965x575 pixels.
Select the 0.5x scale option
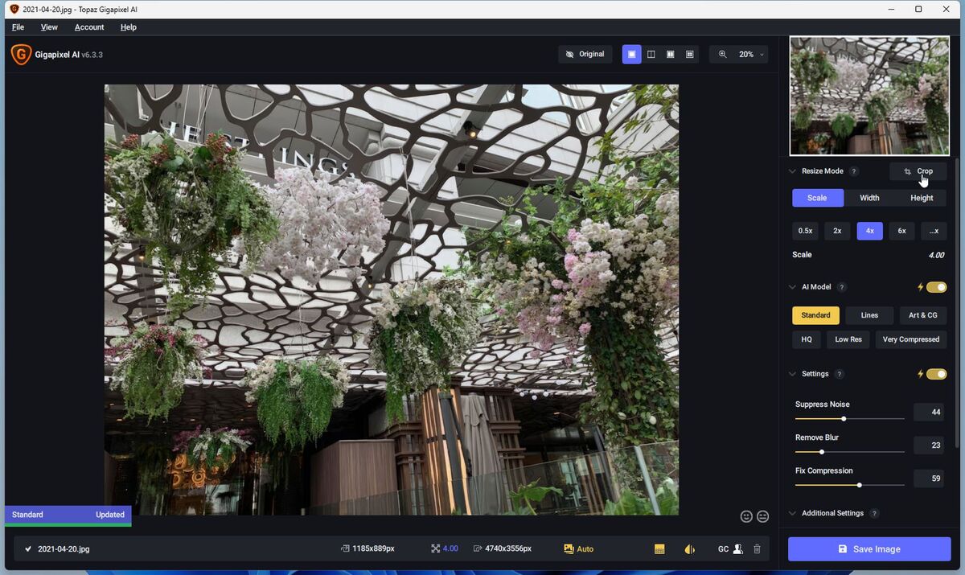805,231
